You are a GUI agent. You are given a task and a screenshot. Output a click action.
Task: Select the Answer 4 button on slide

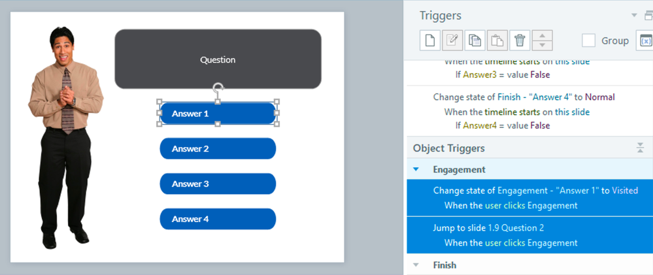pos(218,219)
